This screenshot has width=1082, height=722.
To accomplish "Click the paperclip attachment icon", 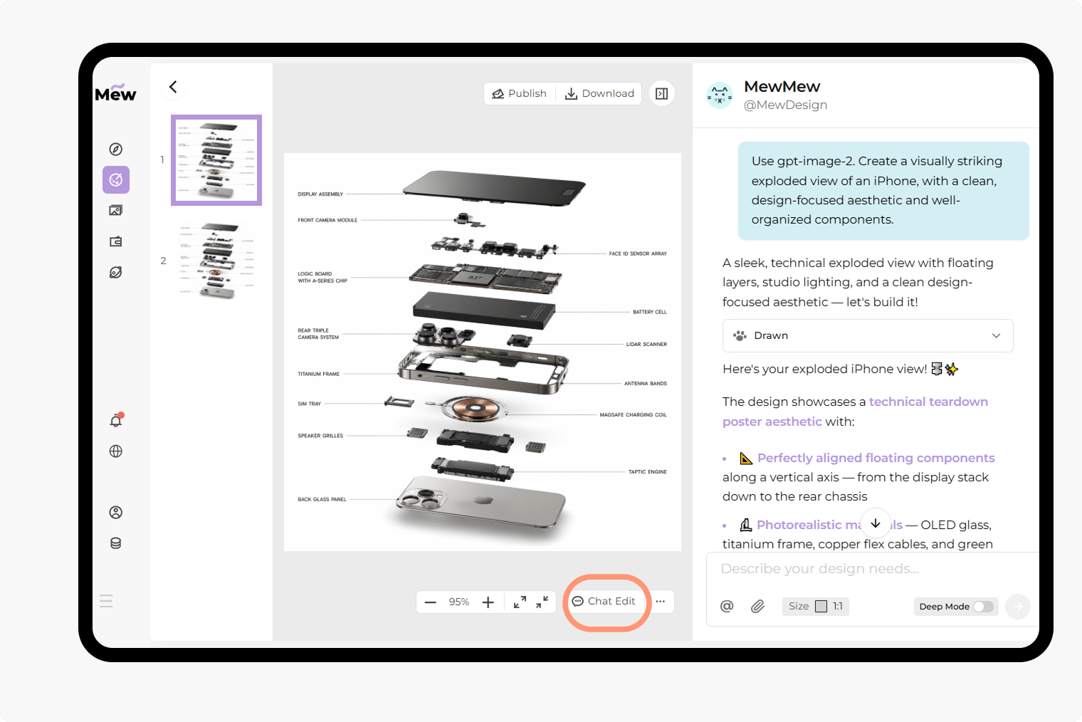I will 757,606.
